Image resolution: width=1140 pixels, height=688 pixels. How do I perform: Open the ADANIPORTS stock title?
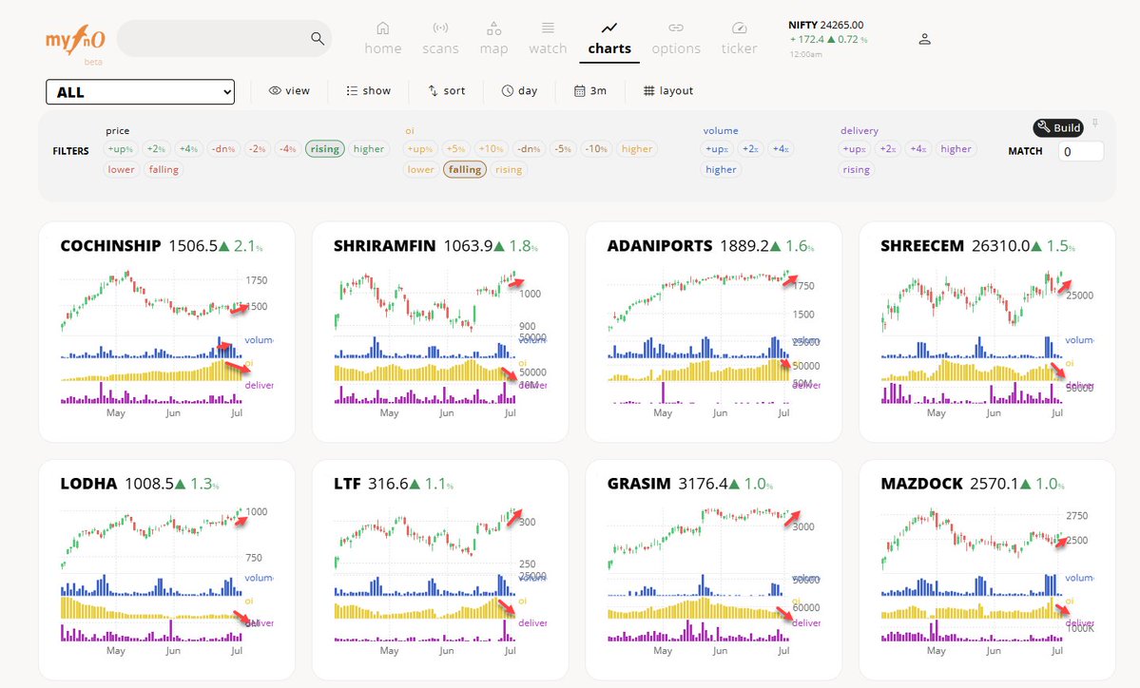660,246
